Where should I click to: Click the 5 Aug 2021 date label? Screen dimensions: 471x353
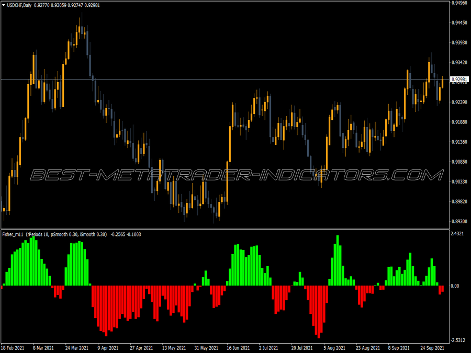tap(334, 348)
